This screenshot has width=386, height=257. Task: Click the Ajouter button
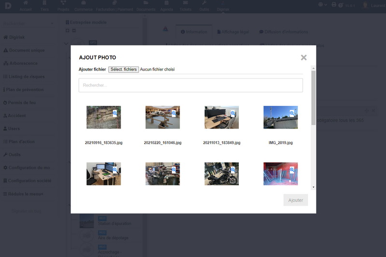[295, 200]
